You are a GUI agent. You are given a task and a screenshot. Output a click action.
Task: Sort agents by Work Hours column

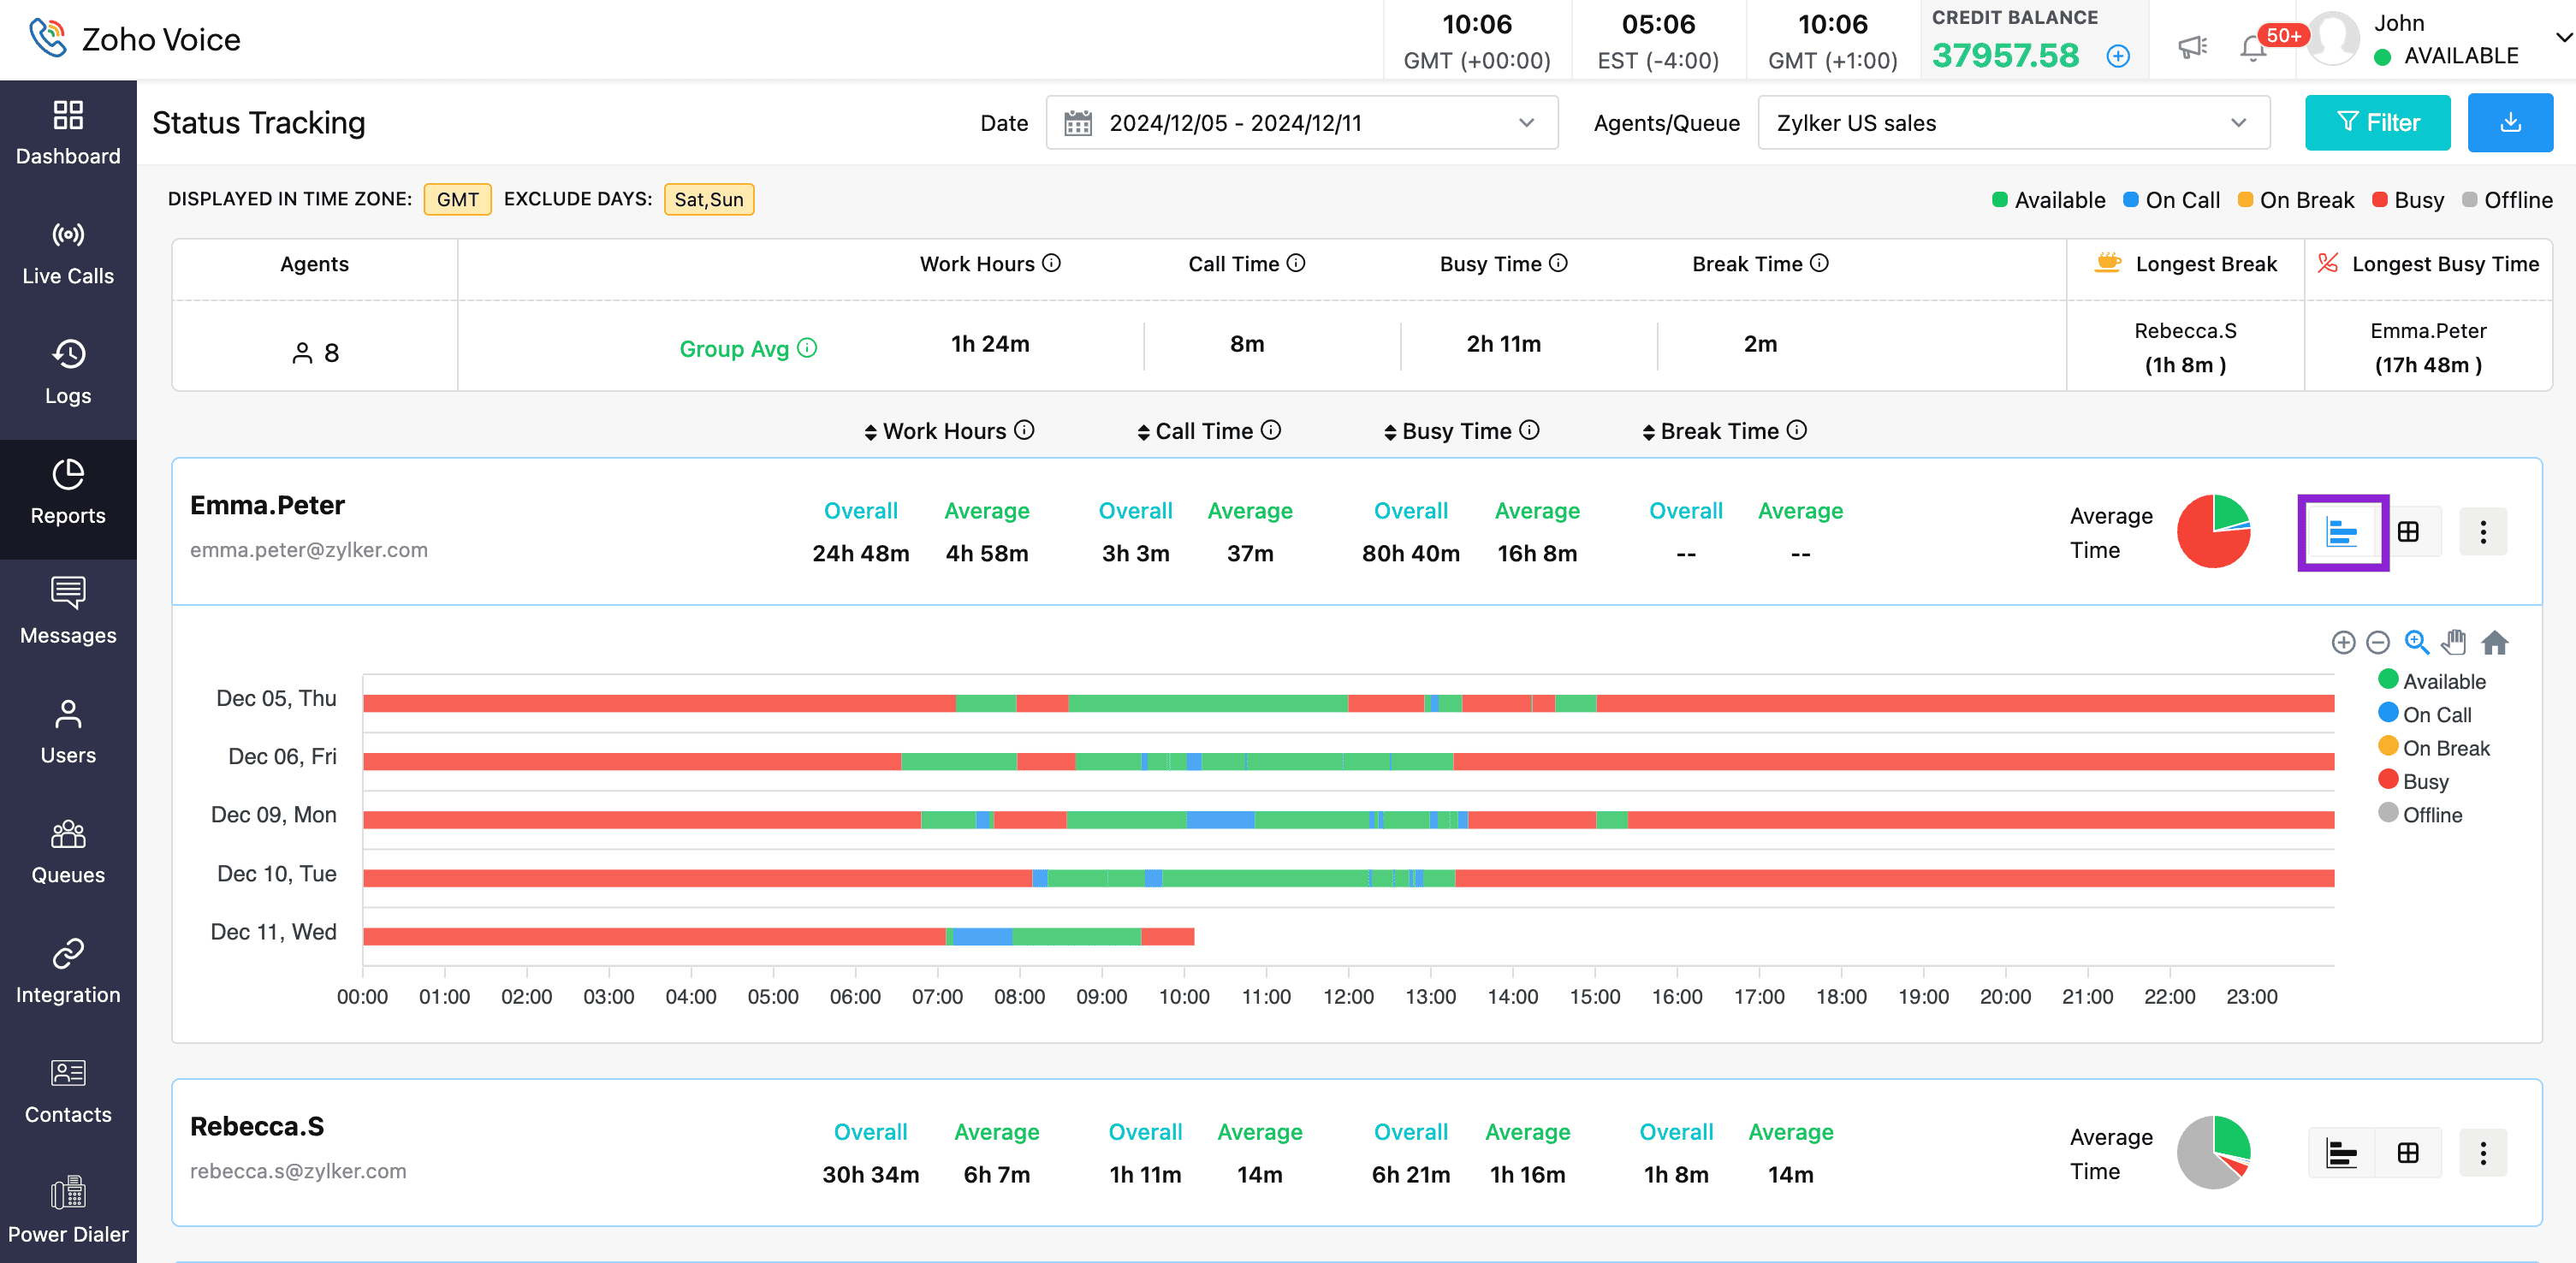(942, 431)
